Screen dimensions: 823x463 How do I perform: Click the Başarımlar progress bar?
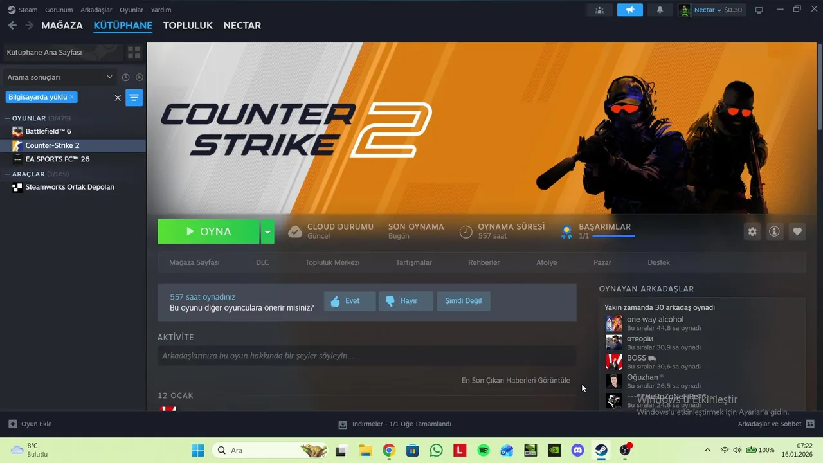point(613,237)
